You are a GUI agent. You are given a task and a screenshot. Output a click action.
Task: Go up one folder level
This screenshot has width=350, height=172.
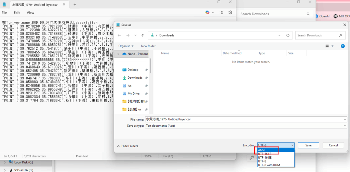[x=143, y=35]
